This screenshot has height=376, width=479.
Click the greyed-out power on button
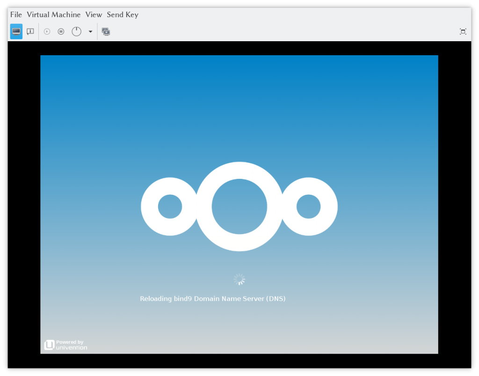[47, 31]
